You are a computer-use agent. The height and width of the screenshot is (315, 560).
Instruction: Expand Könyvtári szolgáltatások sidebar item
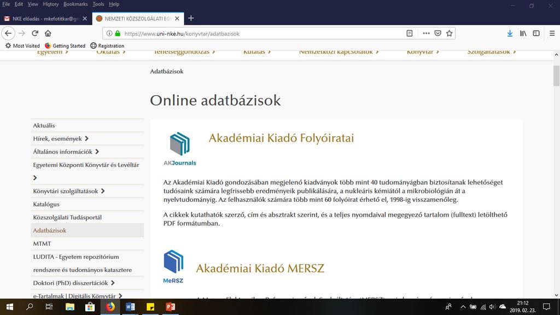pyautogui.click(x=103, y=191)
